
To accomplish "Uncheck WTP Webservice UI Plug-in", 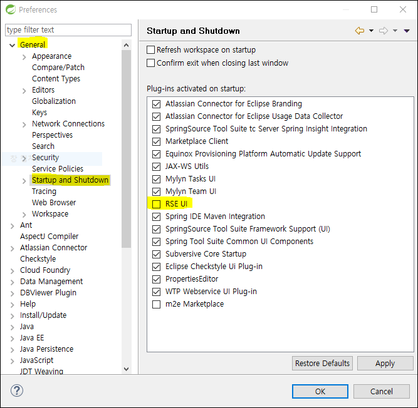I will click(x=156, y=292).
